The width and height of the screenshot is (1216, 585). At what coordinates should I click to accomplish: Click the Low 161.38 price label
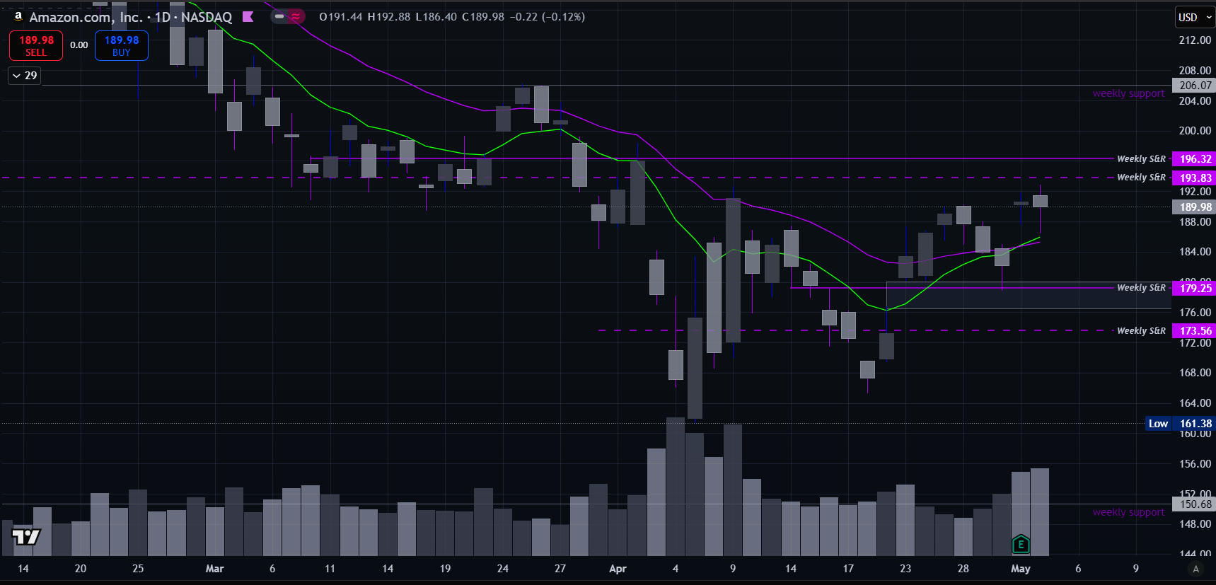[x=1180, y=424]
